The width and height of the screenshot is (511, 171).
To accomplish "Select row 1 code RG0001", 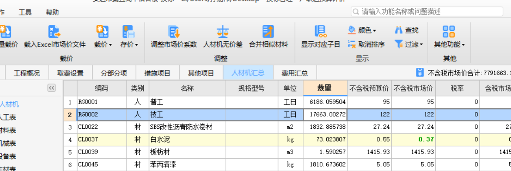I will 102,102.
